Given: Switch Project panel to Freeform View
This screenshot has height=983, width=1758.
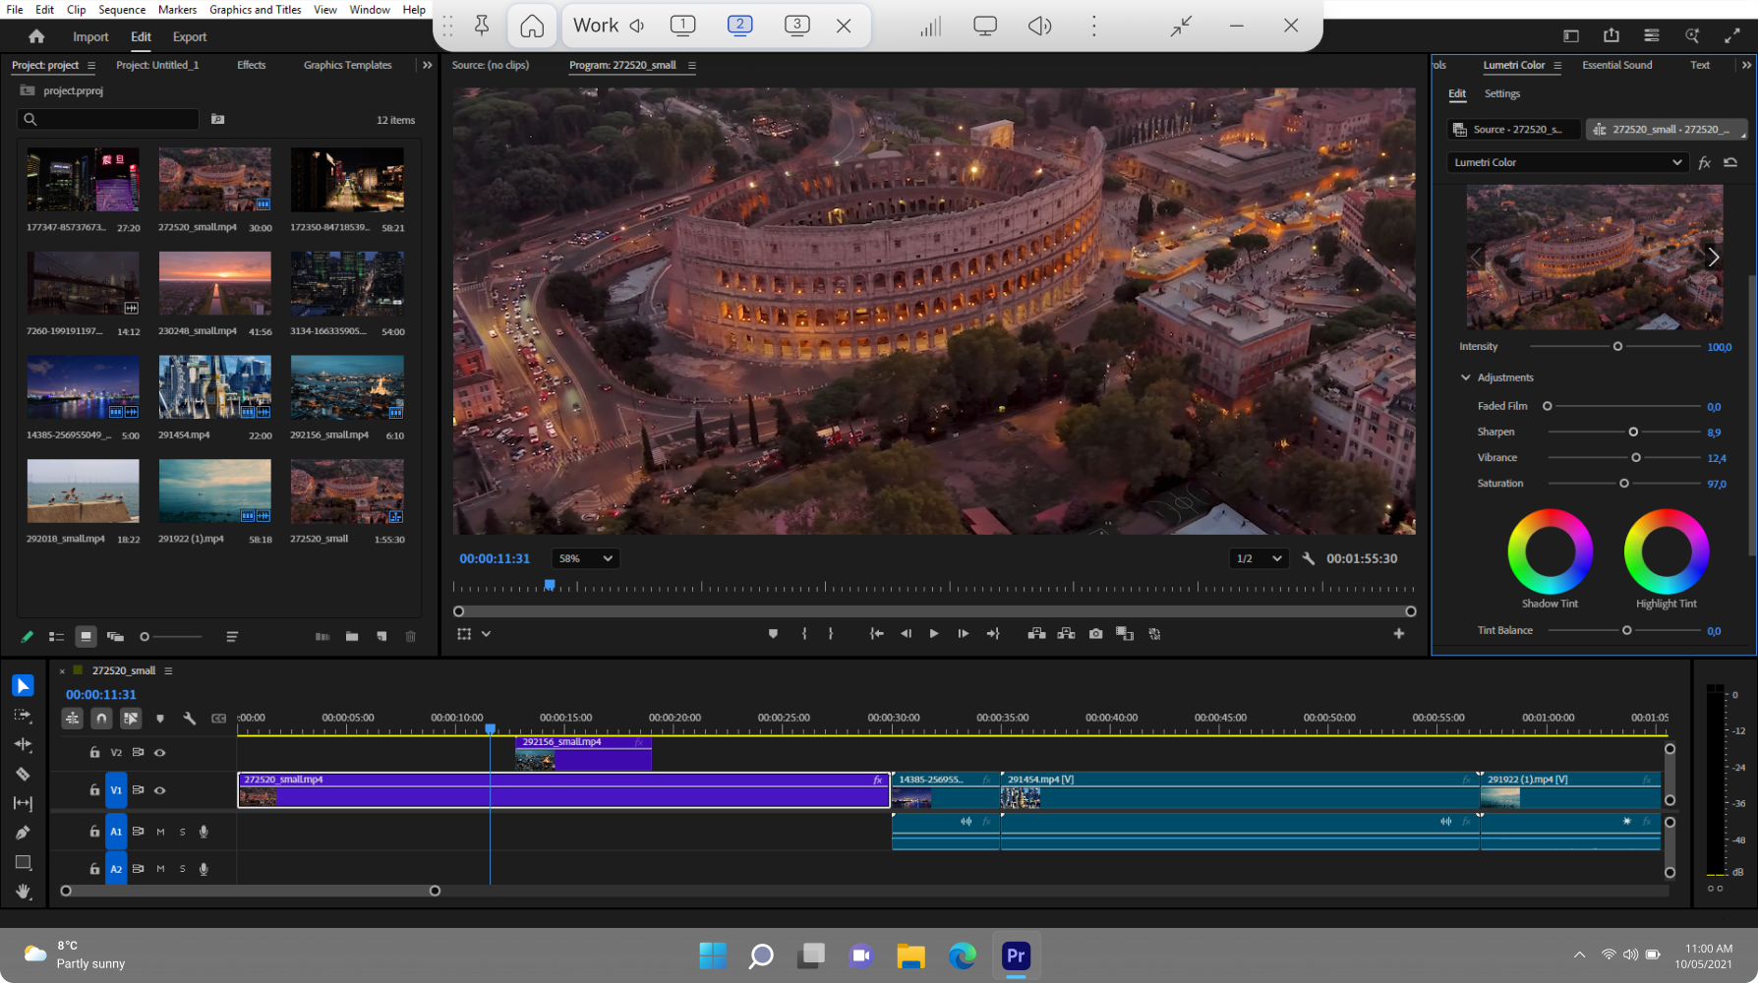Looking at the screenshot, I should [x=115, y=637].
